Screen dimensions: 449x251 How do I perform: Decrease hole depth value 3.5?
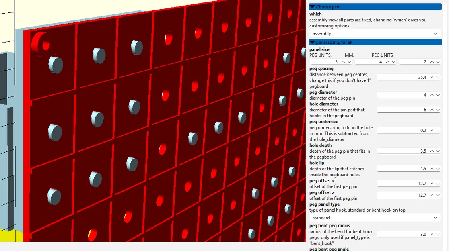click(x=438, y=151)
